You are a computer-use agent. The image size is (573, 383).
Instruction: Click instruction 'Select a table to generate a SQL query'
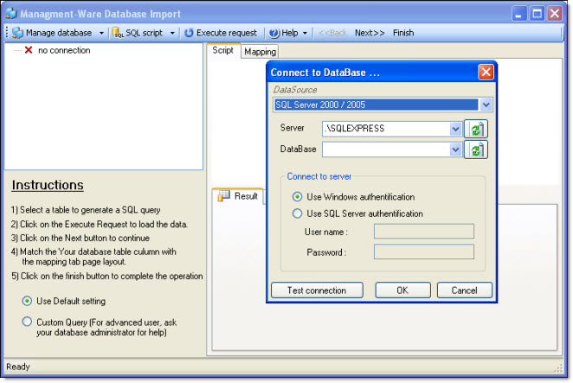coord(86,210)
